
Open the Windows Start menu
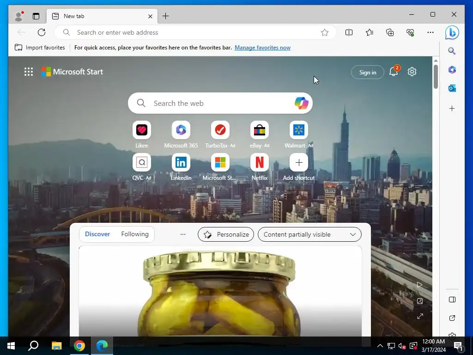[11, 346]
